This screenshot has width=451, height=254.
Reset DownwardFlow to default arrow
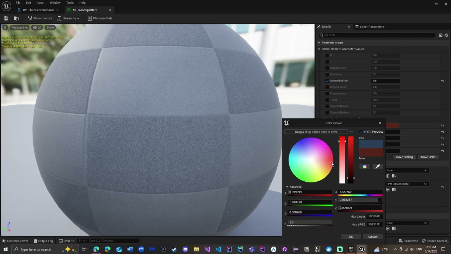point(442,81)
